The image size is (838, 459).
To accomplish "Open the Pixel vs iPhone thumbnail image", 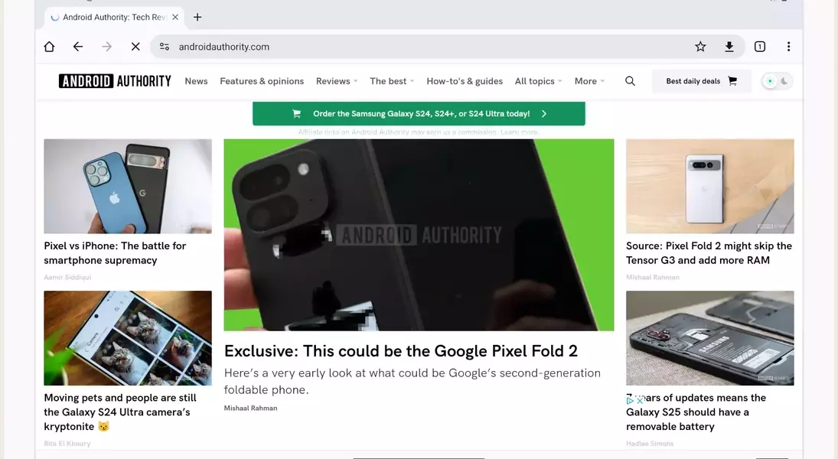I will pos(128,187).
